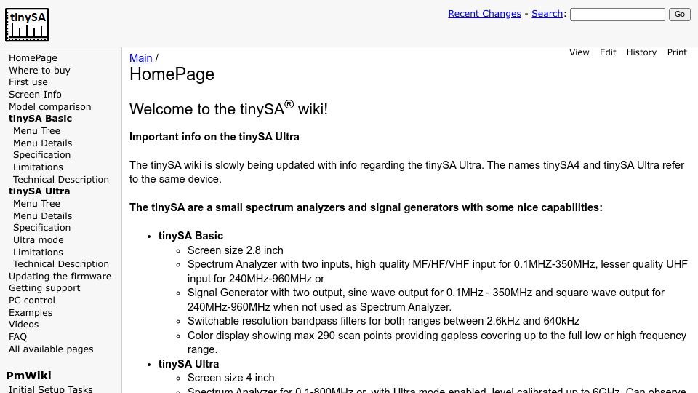This screenshot has width=698, height=393.
Task: Open Getting support sidebar link
Action: tap(44, 288)
